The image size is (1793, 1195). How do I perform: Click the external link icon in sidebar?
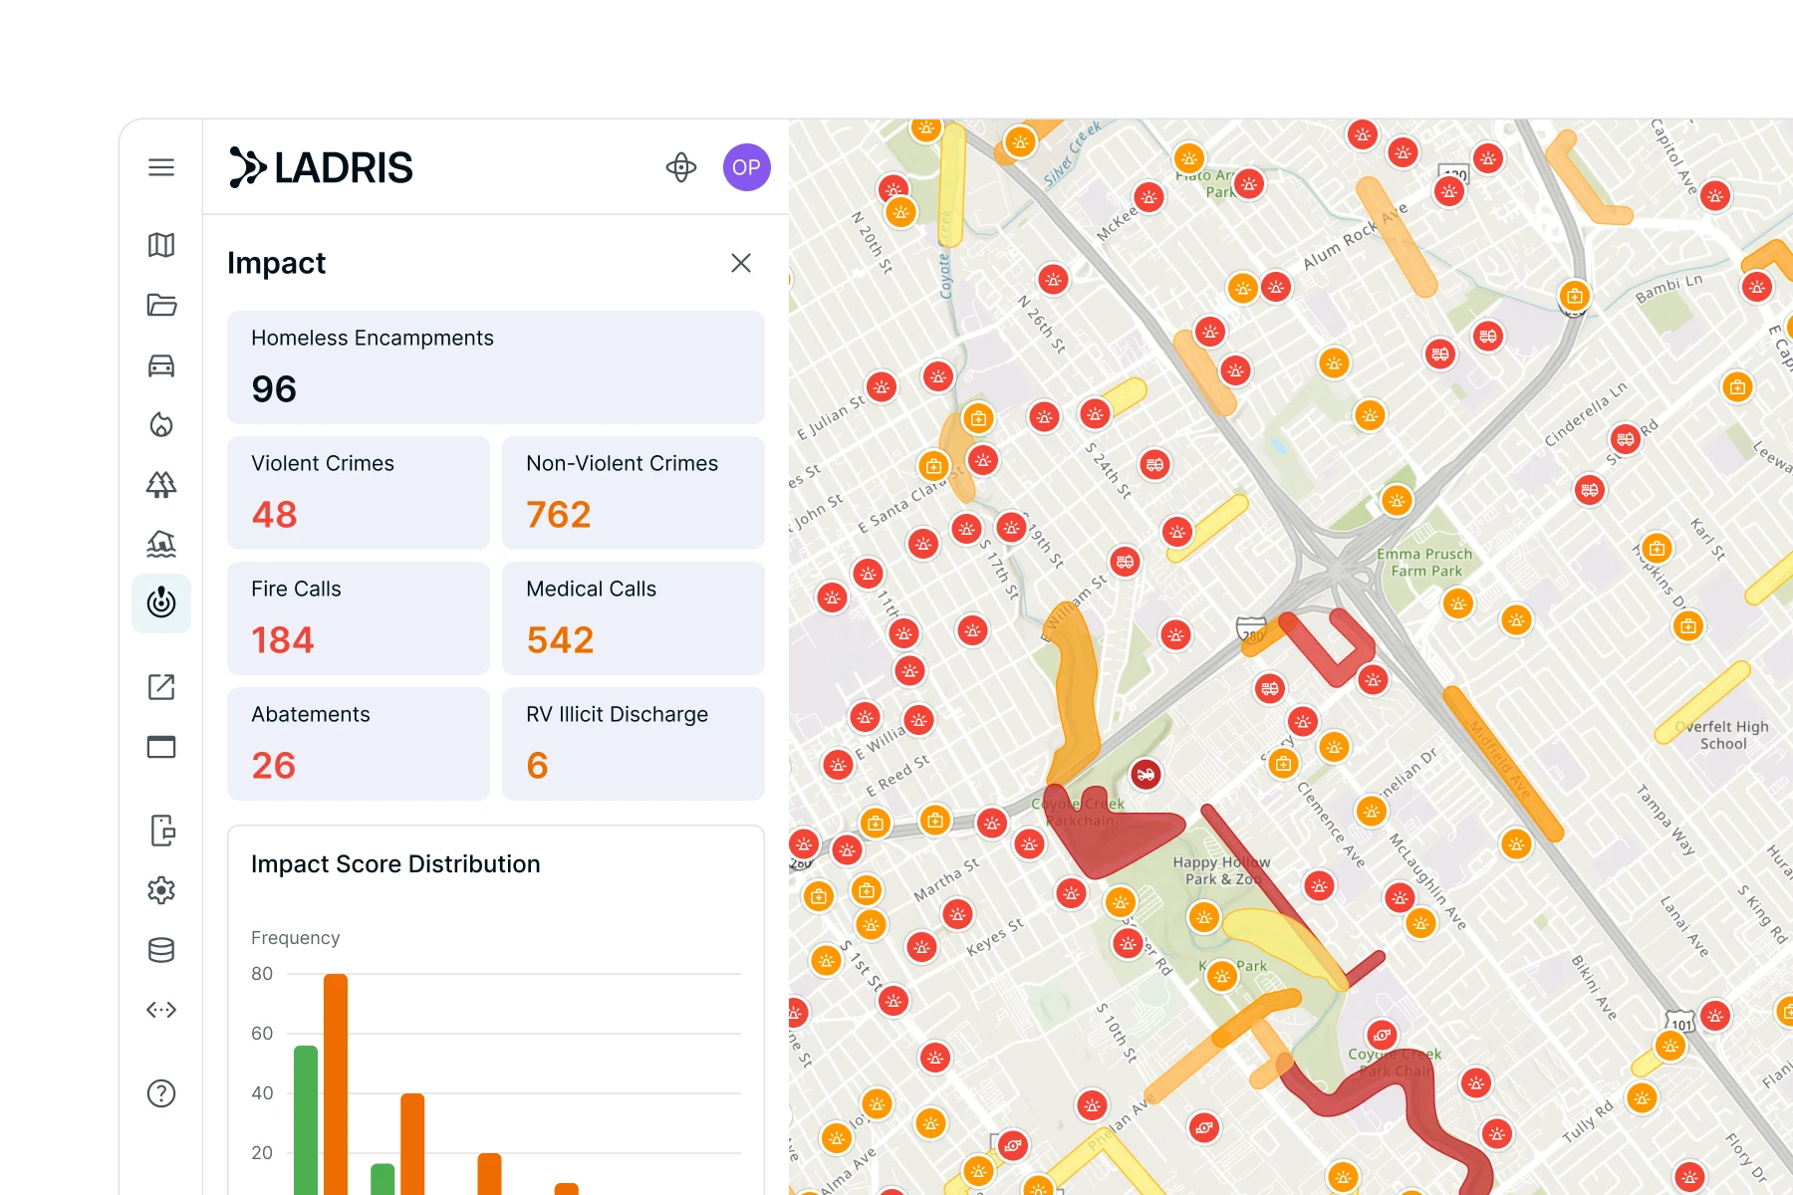[161, 687]
